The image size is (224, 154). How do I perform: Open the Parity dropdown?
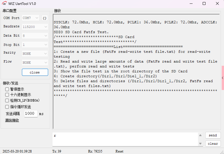coord(35,54)
